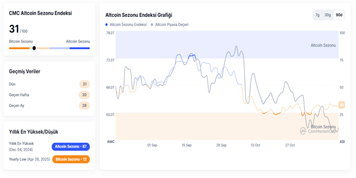Open the 7g chart view

point(317,15)
